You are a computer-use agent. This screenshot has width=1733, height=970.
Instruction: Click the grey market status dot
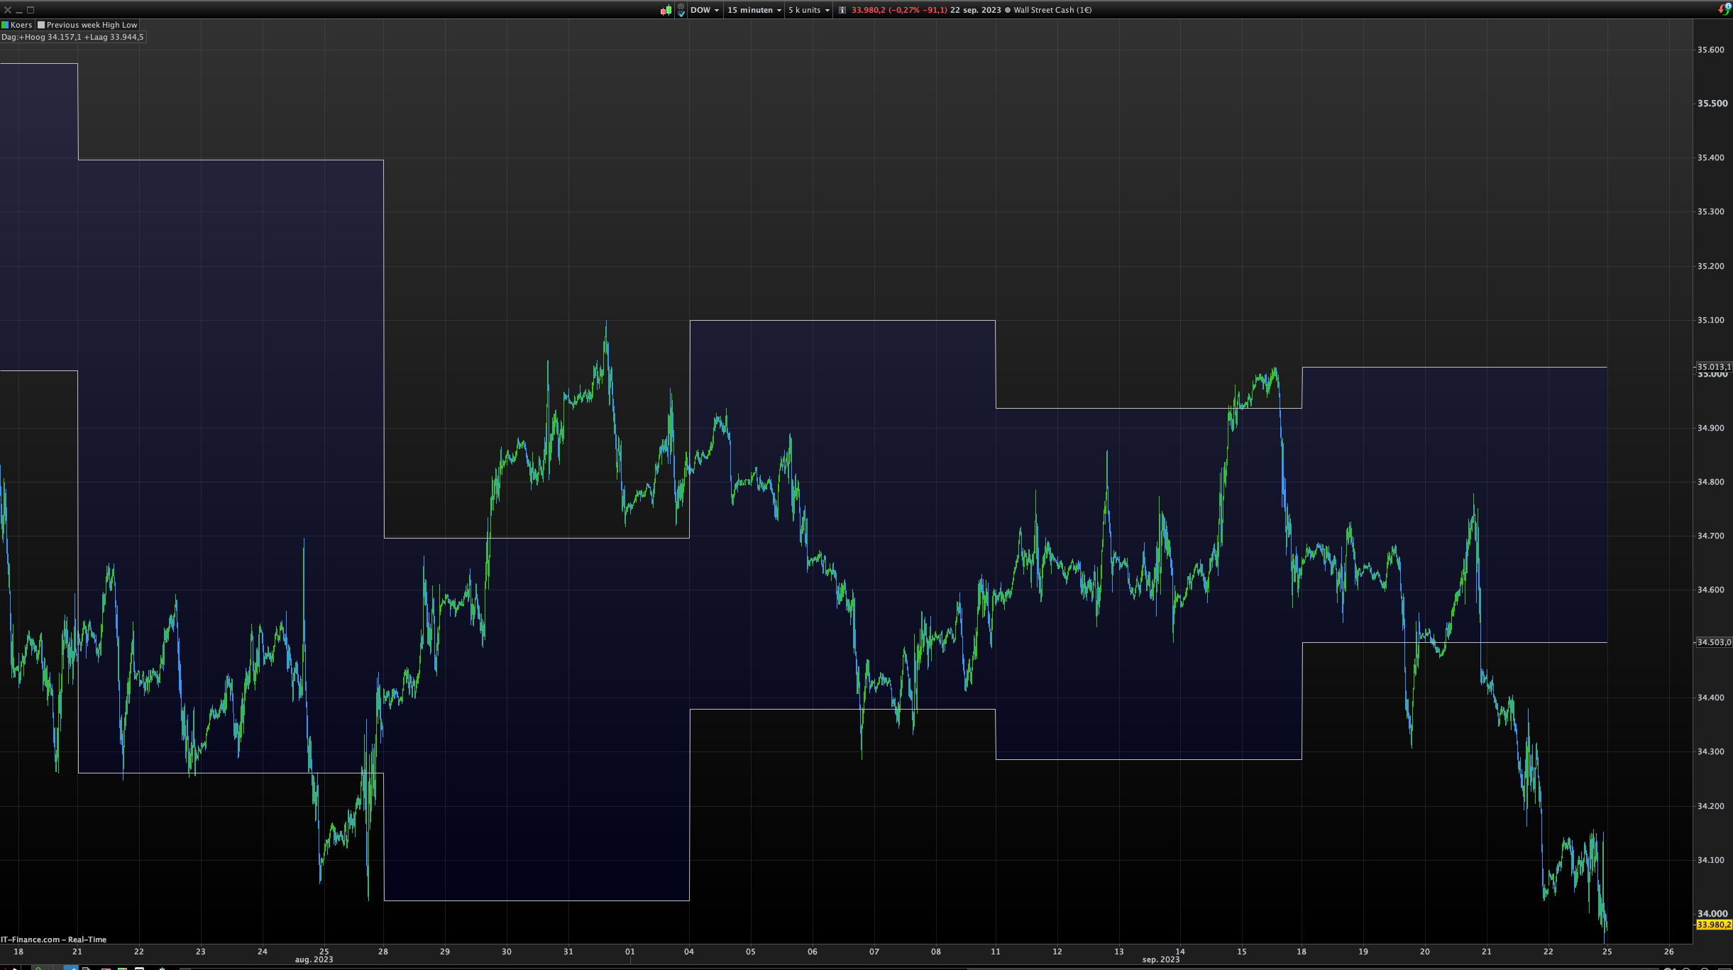click(x=1008, y=10)
